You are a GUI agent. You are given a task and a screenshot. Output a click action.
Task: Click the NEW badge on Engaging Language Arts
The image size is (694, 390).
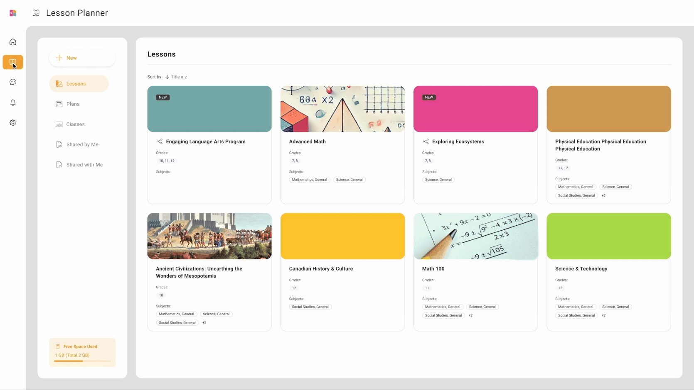pyautogui.click(x=163, y=97)
